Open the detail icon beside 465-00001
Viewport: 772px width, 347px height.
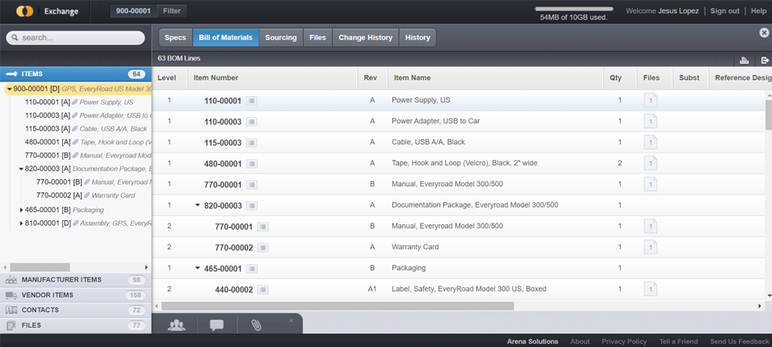pyautogui.click(x=252, y=268)
